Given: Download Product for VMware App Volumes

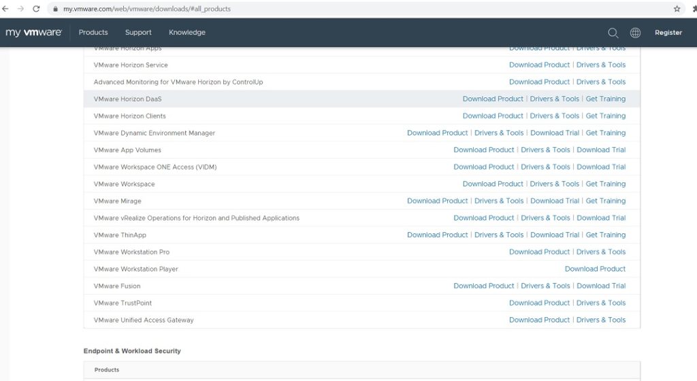Looking at the screenshot, I should click(484, 150).
